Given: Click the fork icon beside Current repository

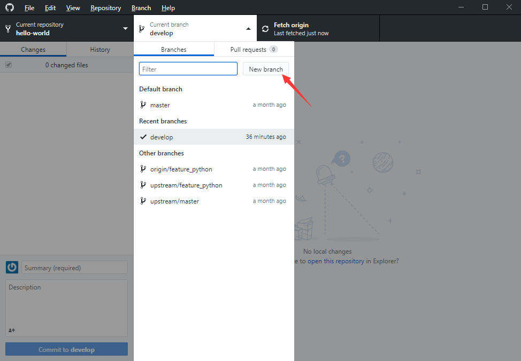Looking at the screenshot, I should 8,29.
